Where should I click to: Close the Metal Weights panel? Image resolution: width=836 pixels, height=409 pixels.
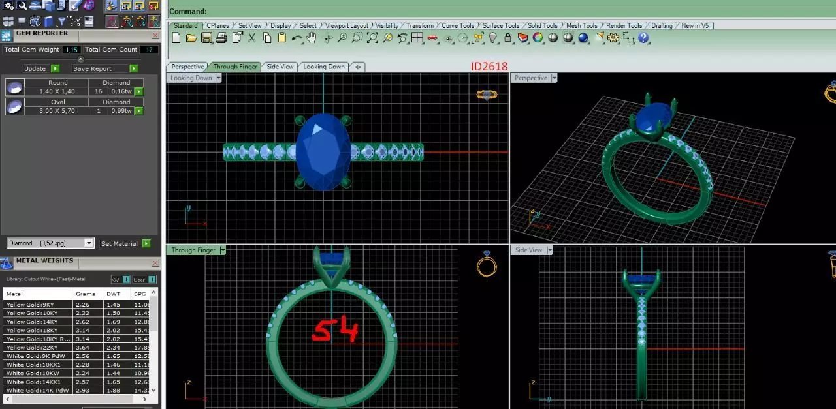[155, 264]
